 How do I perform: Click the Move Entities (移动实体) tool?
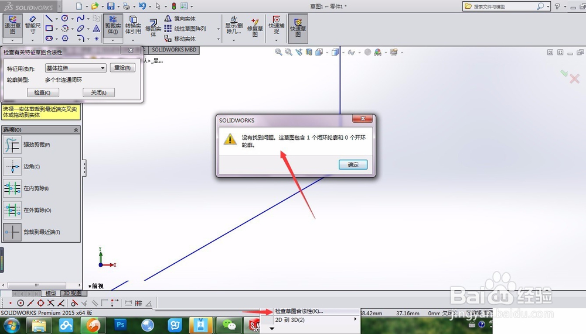pyautogui.click(x=180, y=39)
